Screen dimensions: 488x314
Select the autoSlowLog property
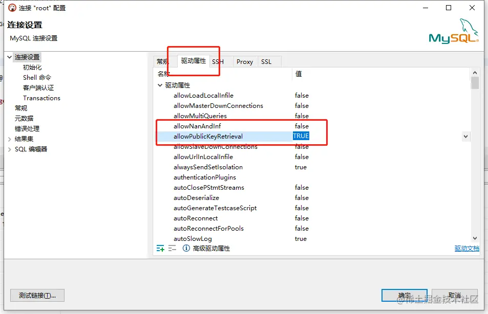coord(193,239)
